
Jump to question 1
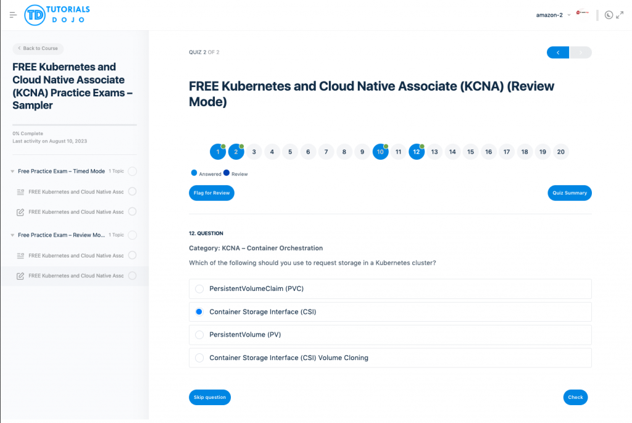click(218, 152)
